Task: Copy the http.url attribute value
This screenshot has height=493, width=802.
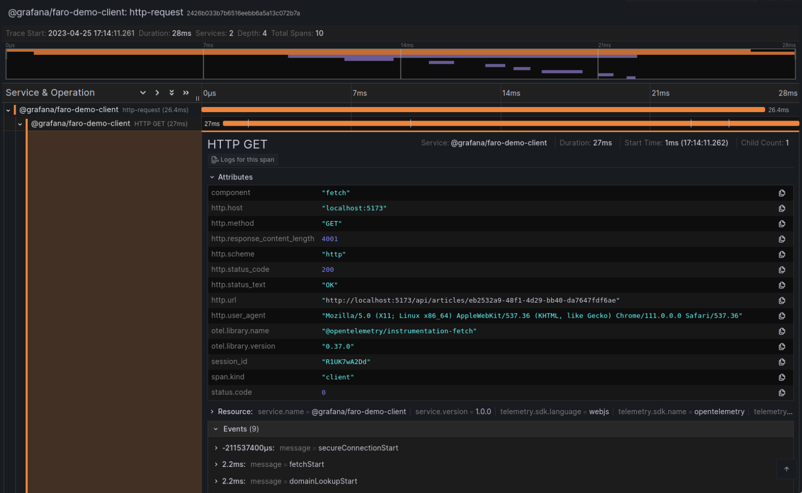Action: [782, 300]
